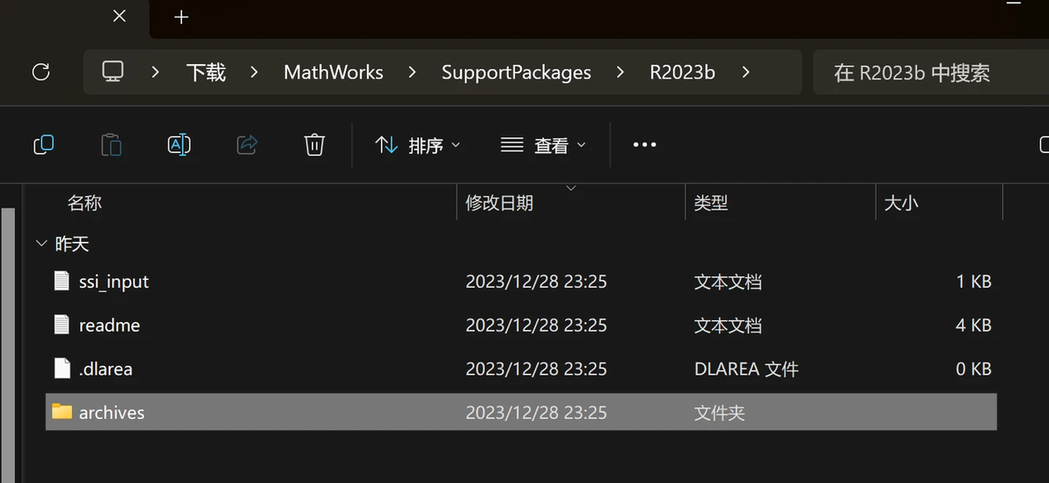Click the search box 在 R2023b 中搜索
The height and width of the screenshot is (483, 1049).
(x=930, y=72)
